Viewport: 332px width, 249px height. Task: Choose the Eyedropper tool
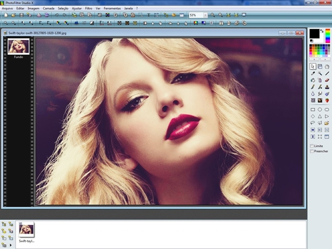tap(313, 74)
